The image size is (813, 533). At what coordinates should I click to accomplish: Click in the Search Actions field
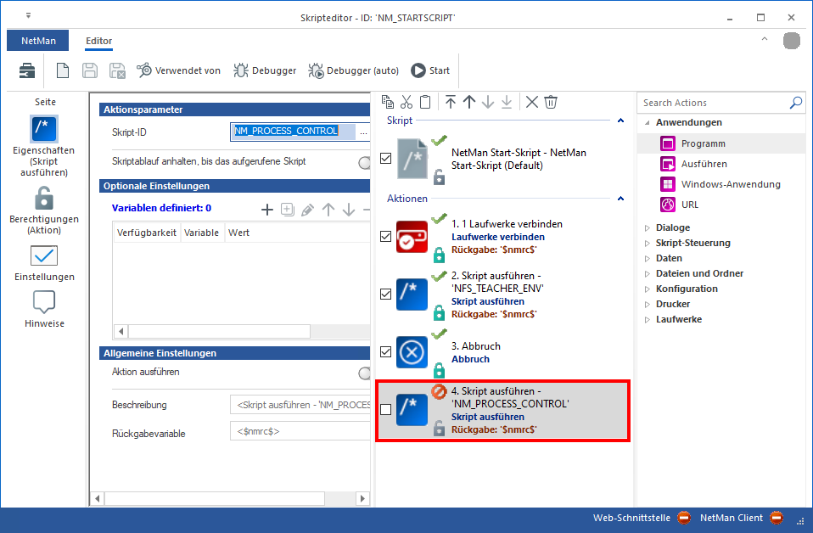tap(713, 103)
